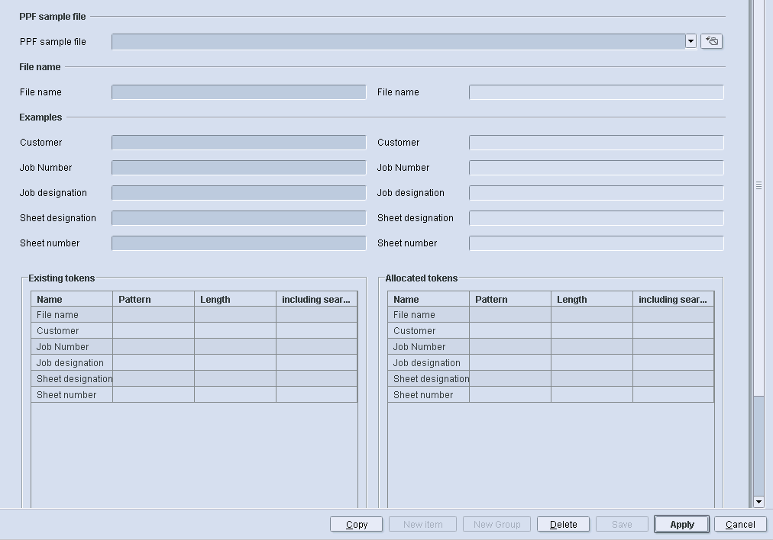Open the PPF sample file dropdown
Image resolution: width=773 pixels, height=540 pixels.
[x=691, y=41]
